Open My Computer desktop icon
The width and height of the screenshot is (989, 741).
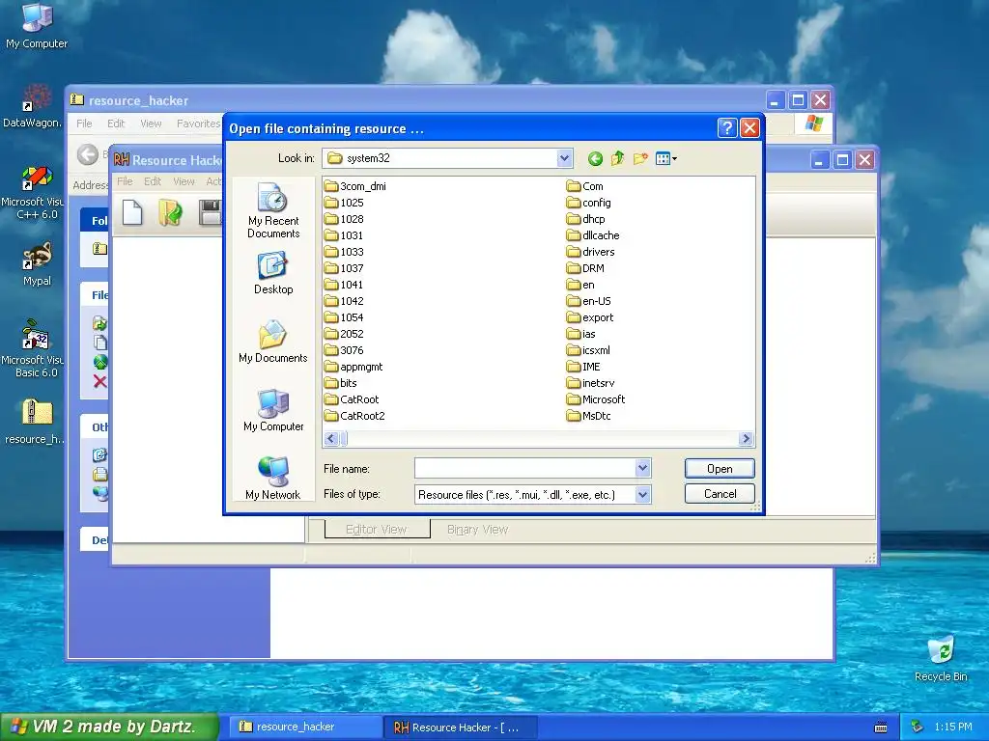click(x=37, y=26)
